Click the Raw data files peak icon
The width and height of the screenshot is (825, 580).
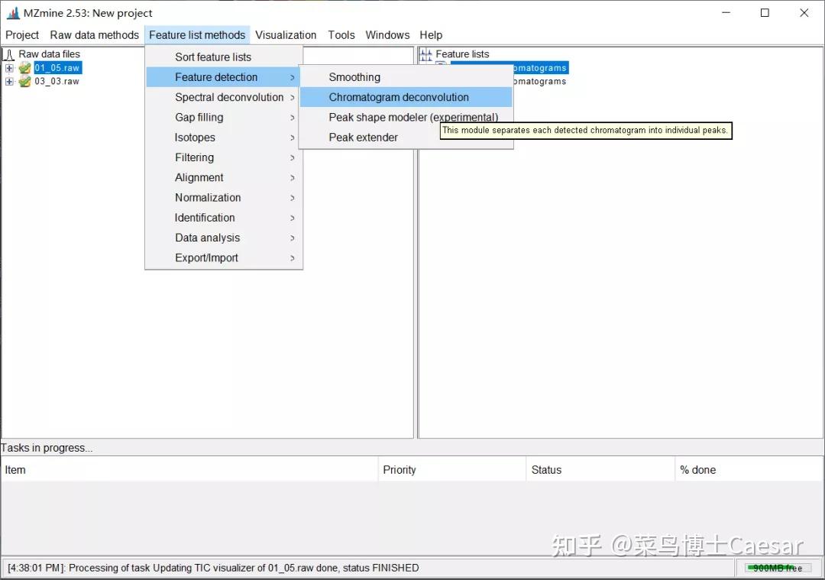8,54
